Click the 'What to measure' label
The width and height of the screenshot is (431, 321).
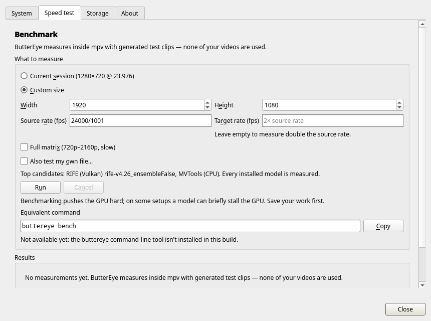pyautogui.click(x=39, y=59)
